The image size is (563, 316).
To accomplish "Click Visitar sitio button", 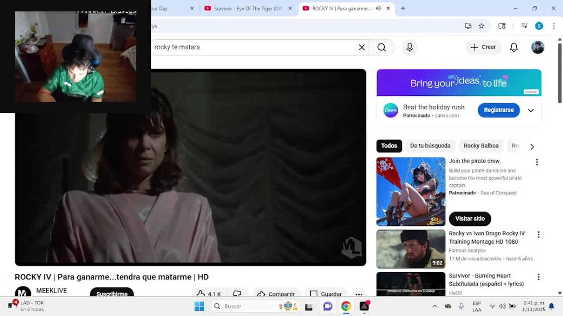I will coord(470,219).
